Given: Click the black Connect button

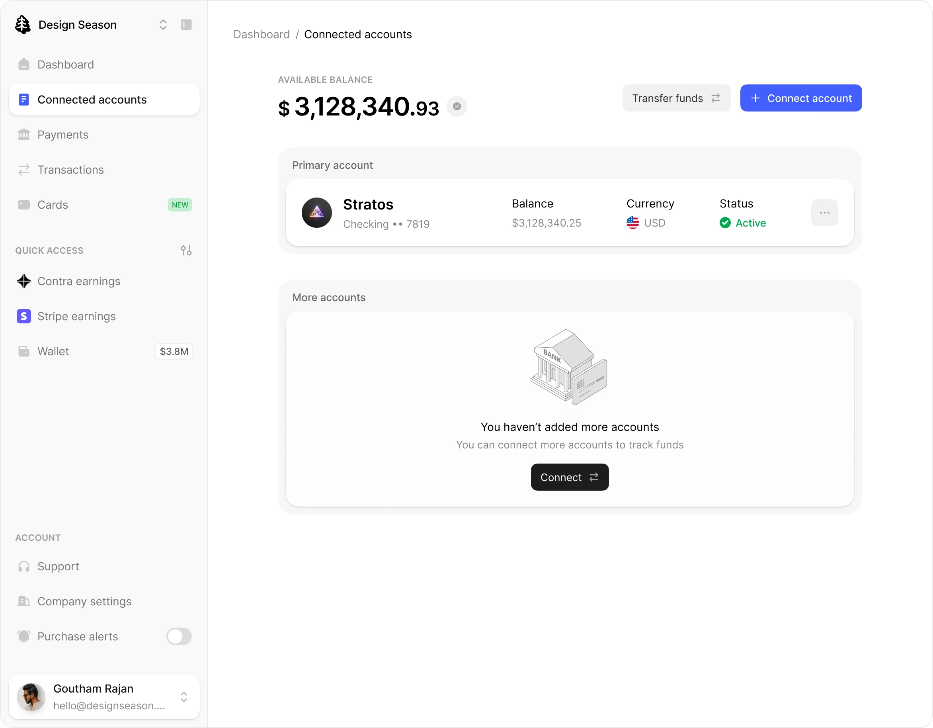Looking at the screenshot, I should point(570,477).
